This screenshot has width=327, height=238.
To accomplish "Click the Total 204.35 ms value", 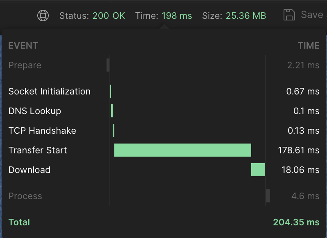I will [x=296, y=222].
